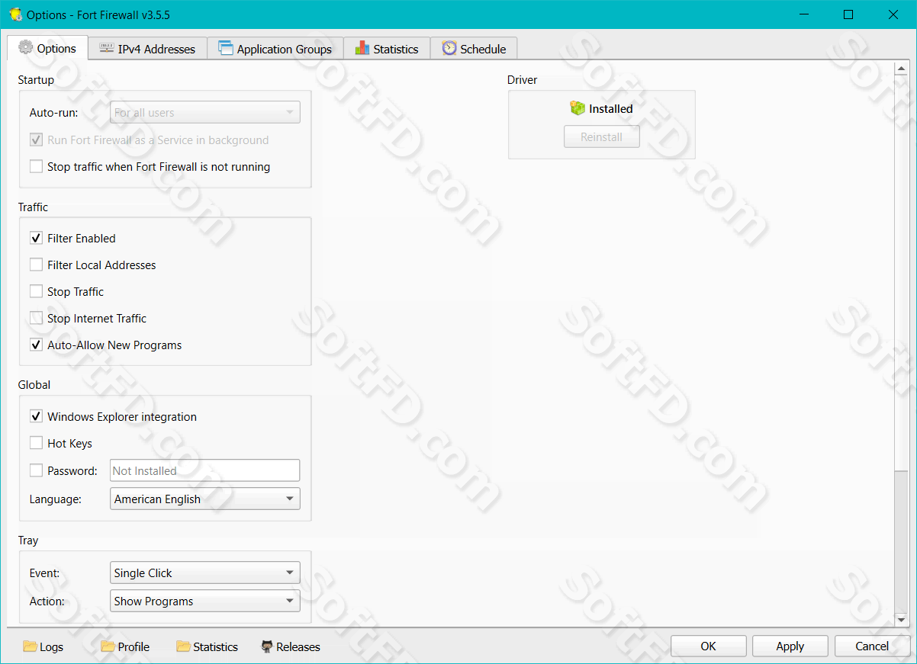Click the Application Groups window icon
The width and height of the screenshot is (917, 664).
226,48
